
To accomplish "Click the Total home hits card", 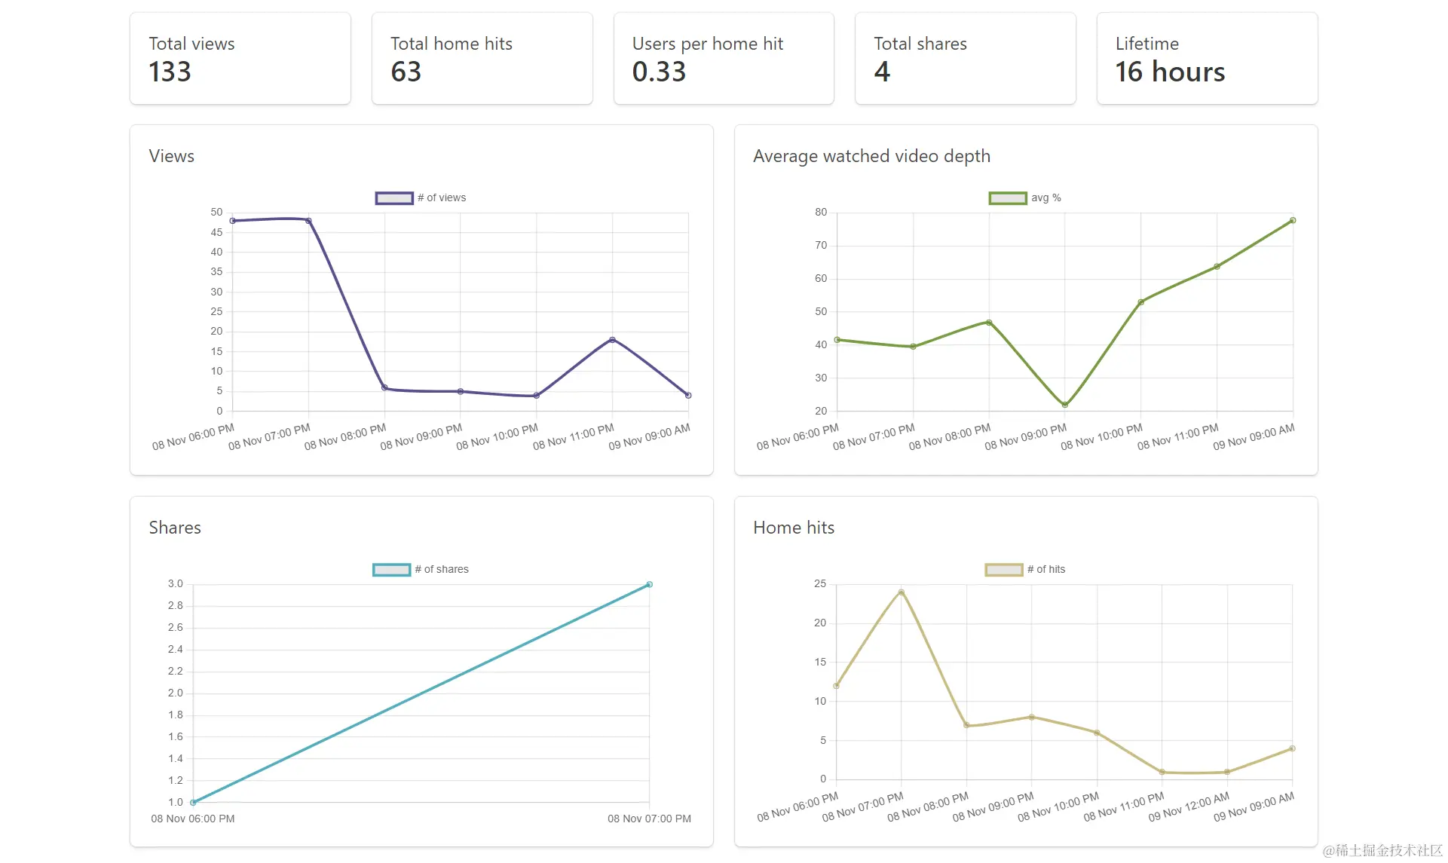I will (482, 59).
